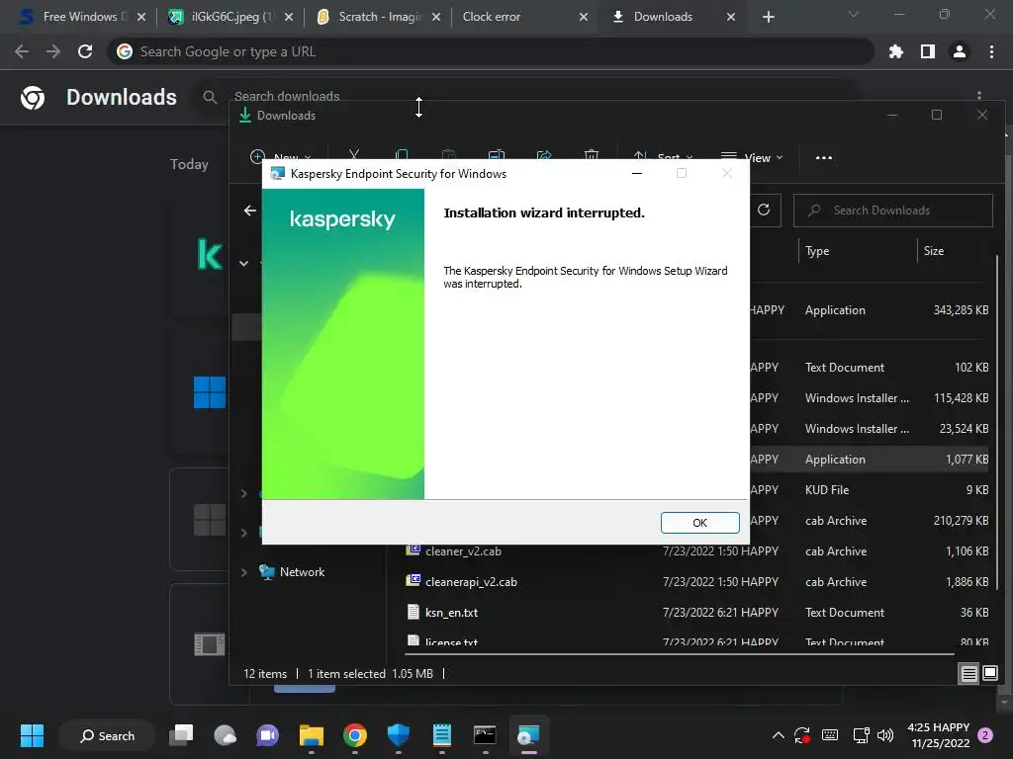Screen dimensions: 1013x759
Task: Click the Cut scissors icon in Explorer
Action: 354,155
